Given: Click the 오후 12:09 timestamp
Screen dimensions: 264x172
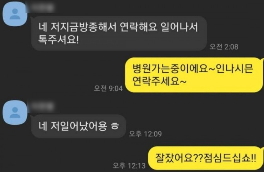Looking at the screenshot, I should 145,134.
